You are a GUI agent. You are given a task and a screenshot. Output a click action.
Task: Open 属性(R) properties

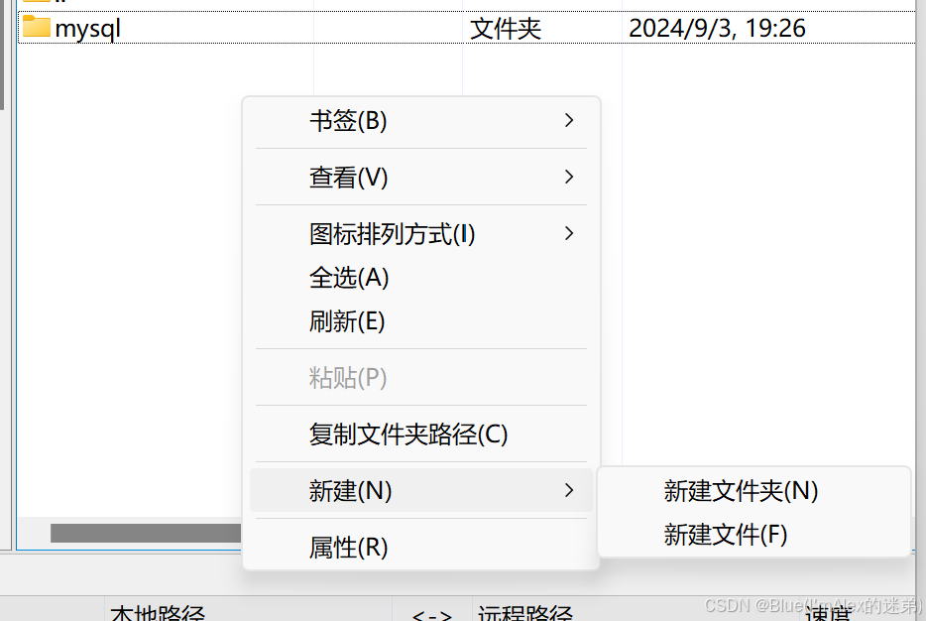pos(421,548)
